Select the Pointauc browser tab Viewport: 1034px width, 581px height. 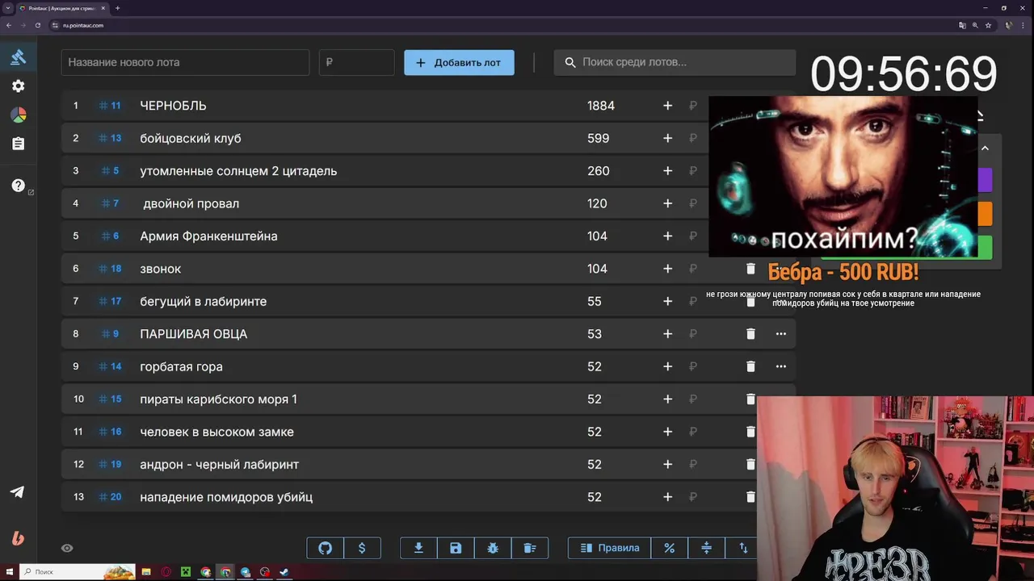coord(61,8)
